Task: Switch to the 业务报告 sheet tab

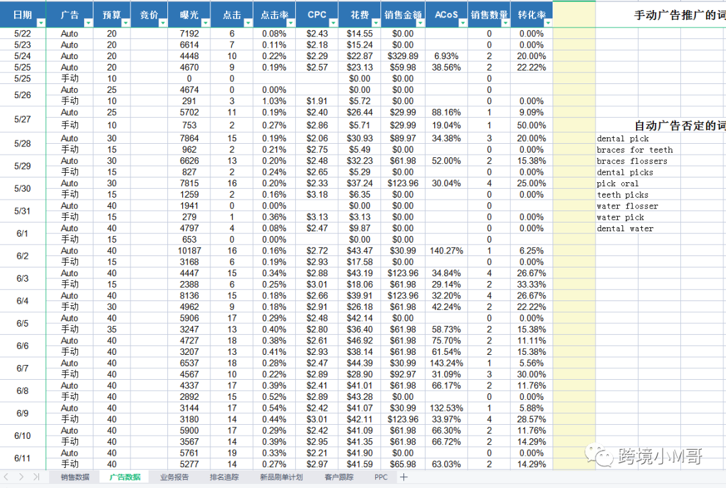Action: pos(174,477)
